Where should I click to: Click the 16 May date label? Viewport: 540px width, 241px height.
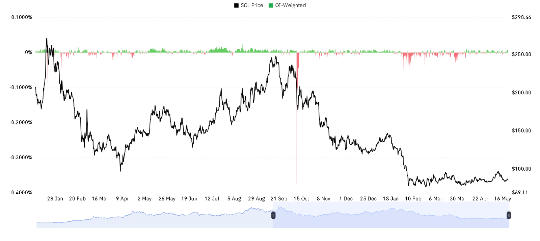click(x=503, y=199)
